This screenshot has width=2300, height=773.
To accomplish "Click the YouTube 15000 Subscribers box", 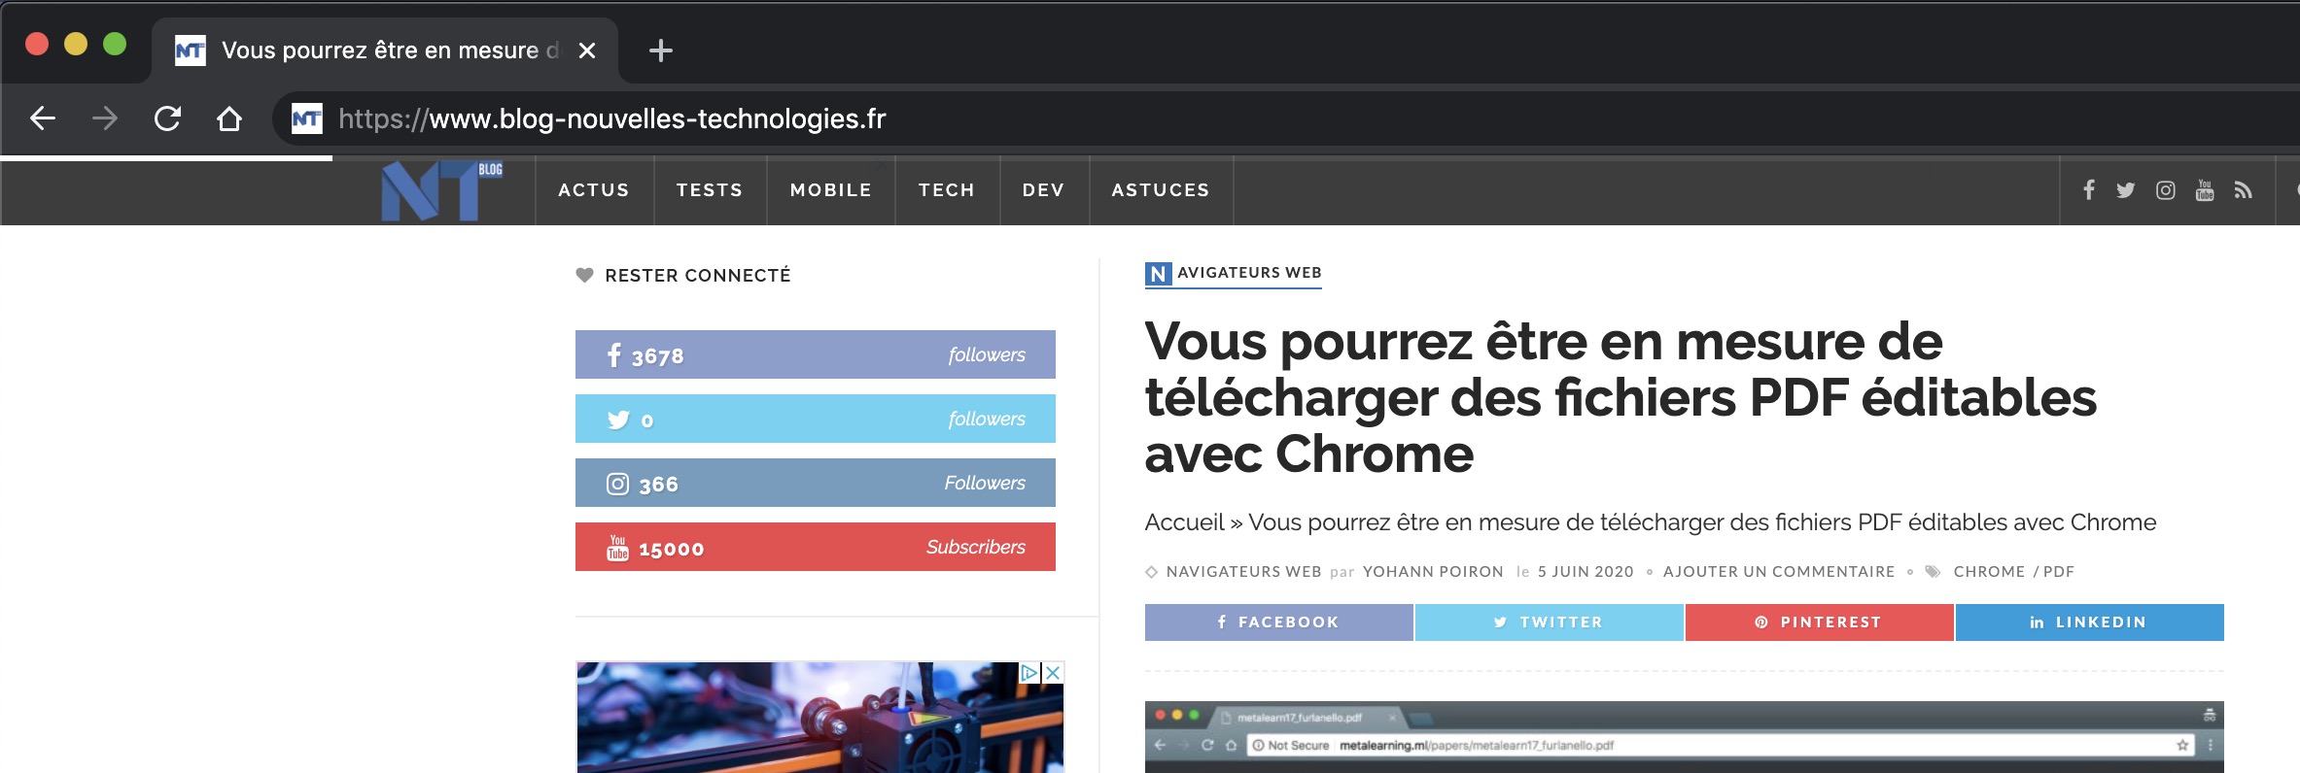I will pyautogui.click(x=816, y=547).
